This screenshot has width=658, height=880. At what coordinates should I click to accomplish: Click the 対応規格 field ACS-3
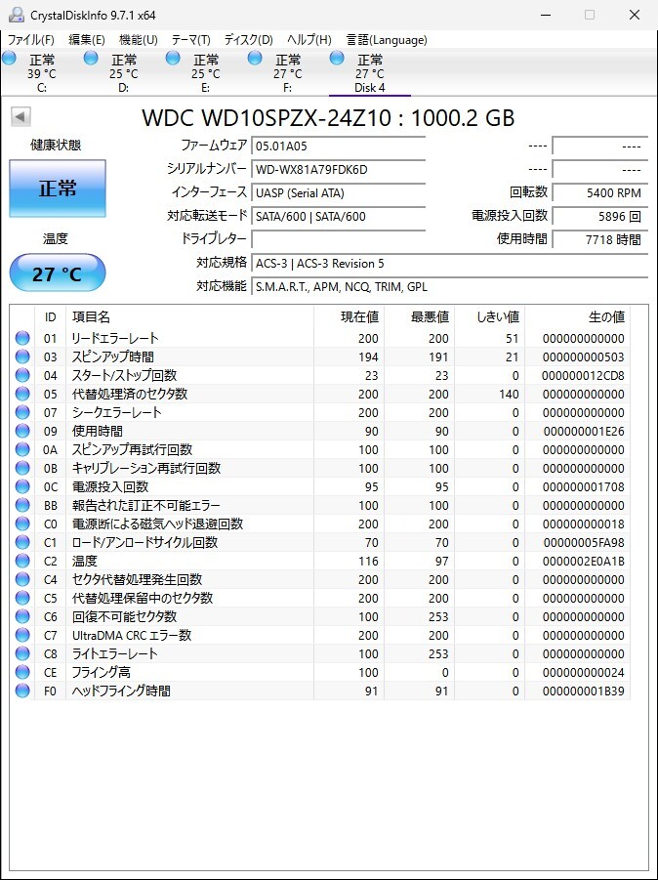tap(449, 263)
